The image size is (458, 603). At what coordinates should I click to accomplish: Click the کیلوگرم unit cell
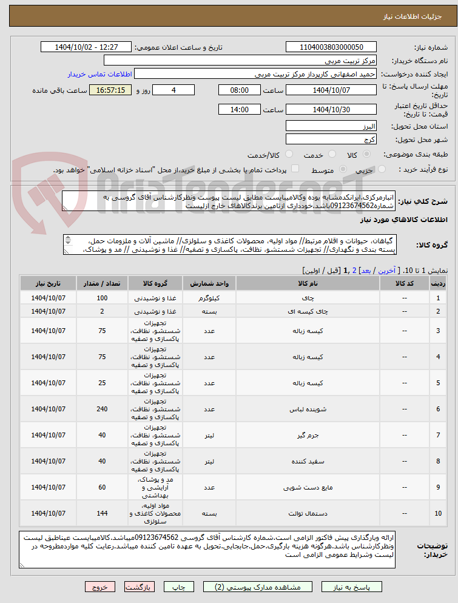pyautogui.click(x=209, y=298)
